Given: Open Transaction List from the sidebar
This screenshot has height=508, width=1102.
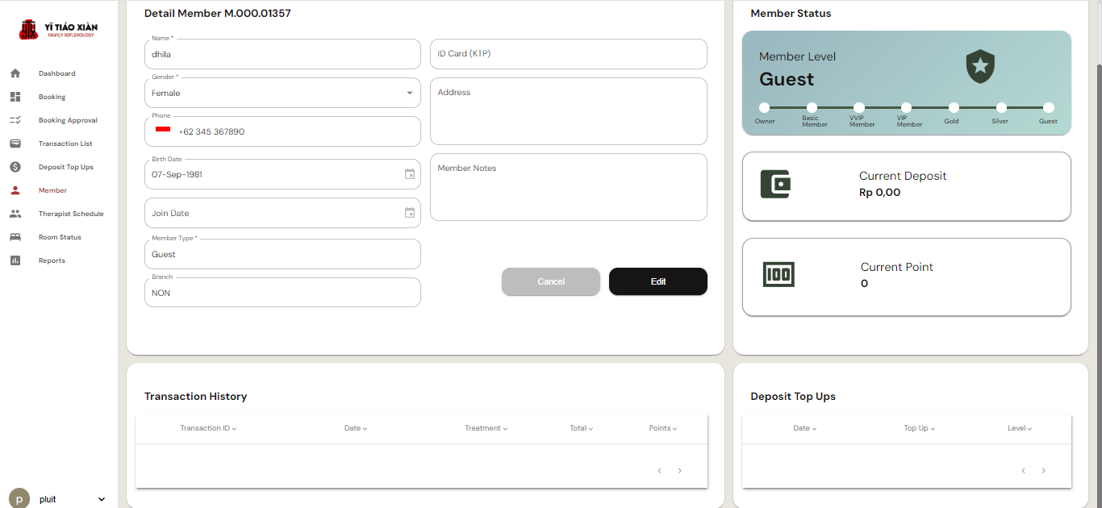Looking at the screenshot, I should pos(65,144).
